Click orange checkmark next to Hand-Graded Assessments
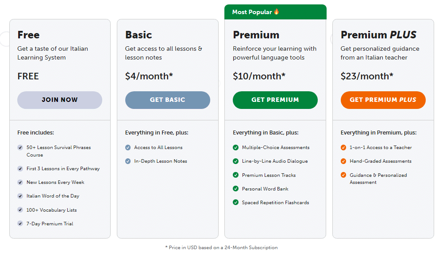 click(x=343, y=161)
